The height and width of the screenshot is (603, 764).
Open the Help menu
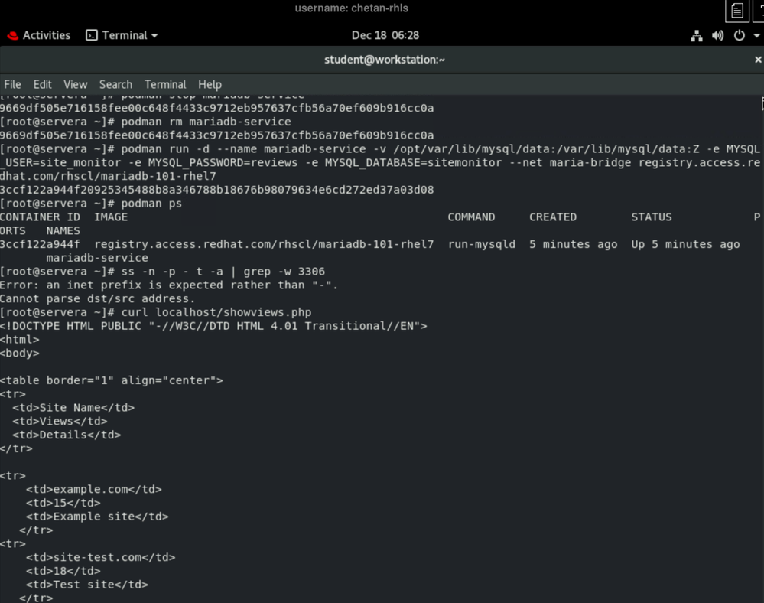click(x=210, y=84)
